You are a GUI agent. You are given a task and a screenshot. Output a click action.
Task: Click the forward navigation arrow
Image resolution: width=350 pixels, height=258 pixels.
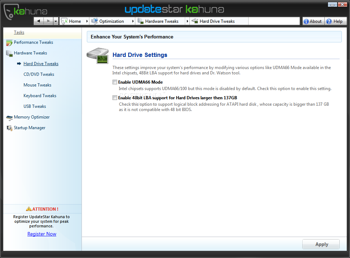(48, 21)
